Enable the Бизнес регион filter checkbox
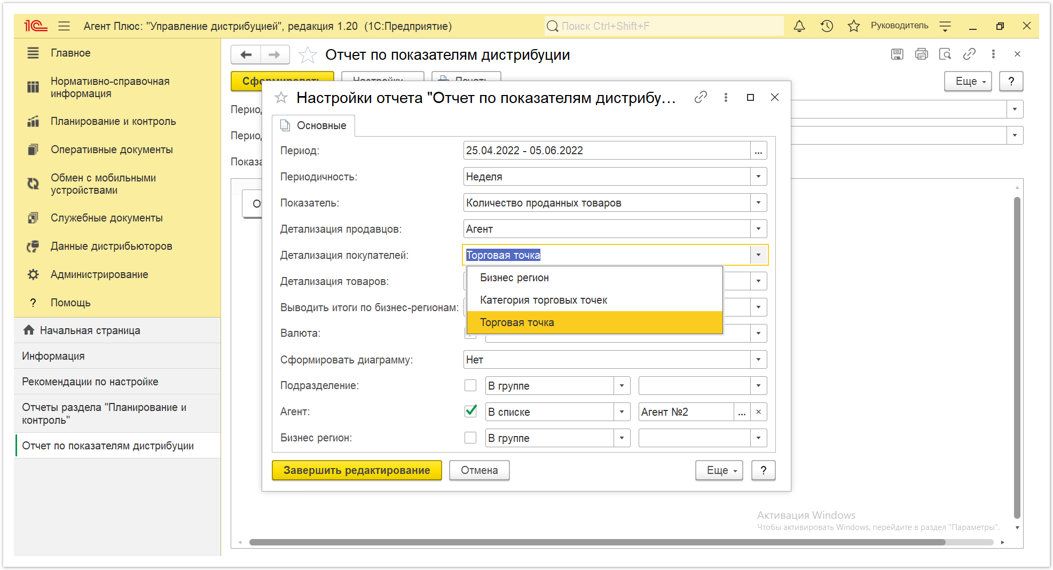This screenshot has height=570, width=1053. pyautogui.click(x=470, y=438)
